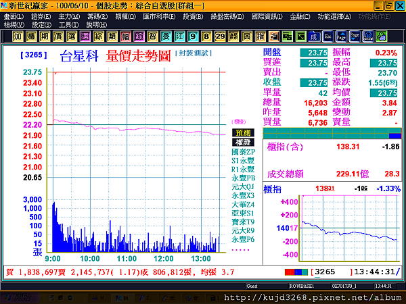Viewport: 406px width, 304px height.
Task: Click the 預測 button
Action: 243,133
